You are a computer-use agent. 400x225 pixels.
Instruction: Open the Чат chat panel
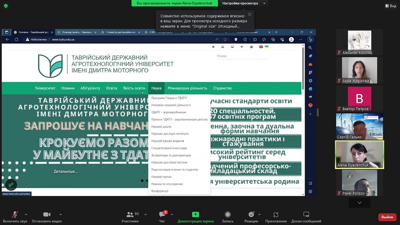point(162,217)
